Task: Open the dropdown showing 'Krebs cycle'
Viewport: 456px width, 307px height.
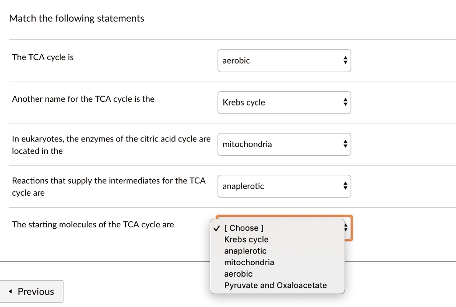Action: (x=284, y=102)
